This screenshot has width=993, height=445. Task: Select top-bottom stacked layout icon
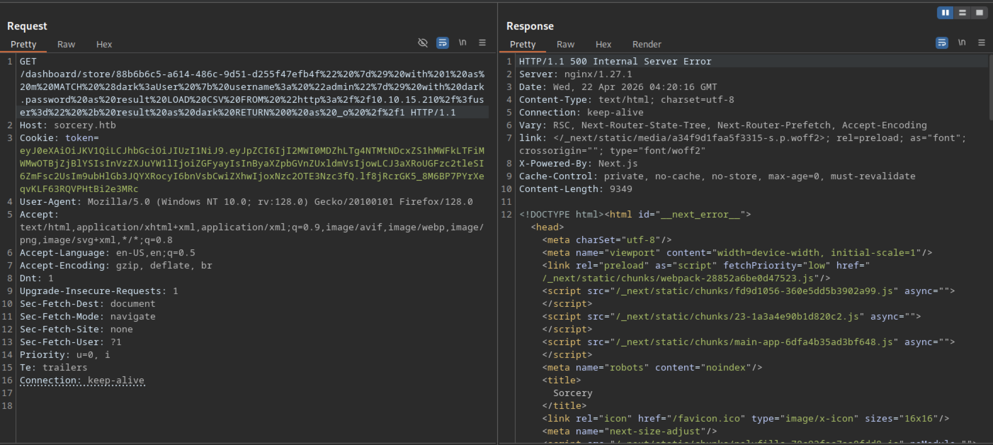(962, 13)
